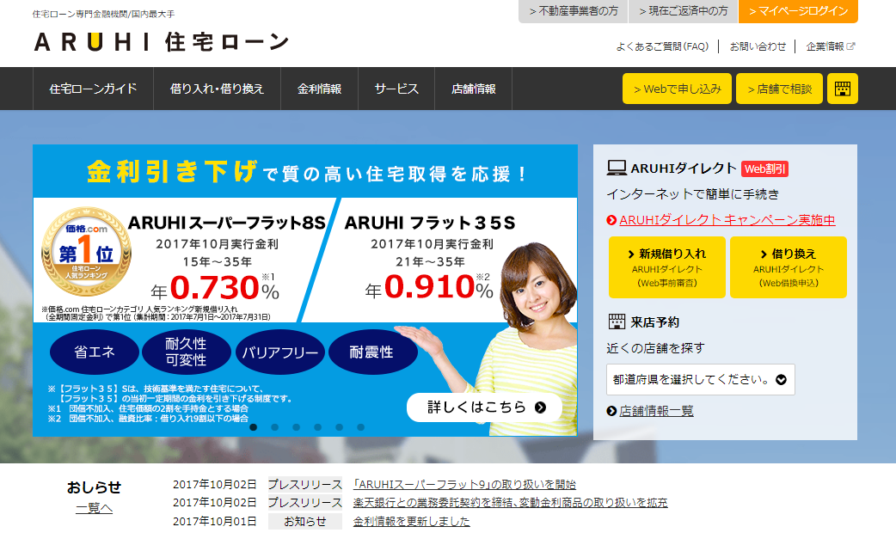Open よくあるご質問(FAQ) link
This screenshot has height=539, width=896.
pos(662,46)
